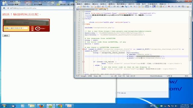Click the system clock on taskbar

tap(184, 106)
